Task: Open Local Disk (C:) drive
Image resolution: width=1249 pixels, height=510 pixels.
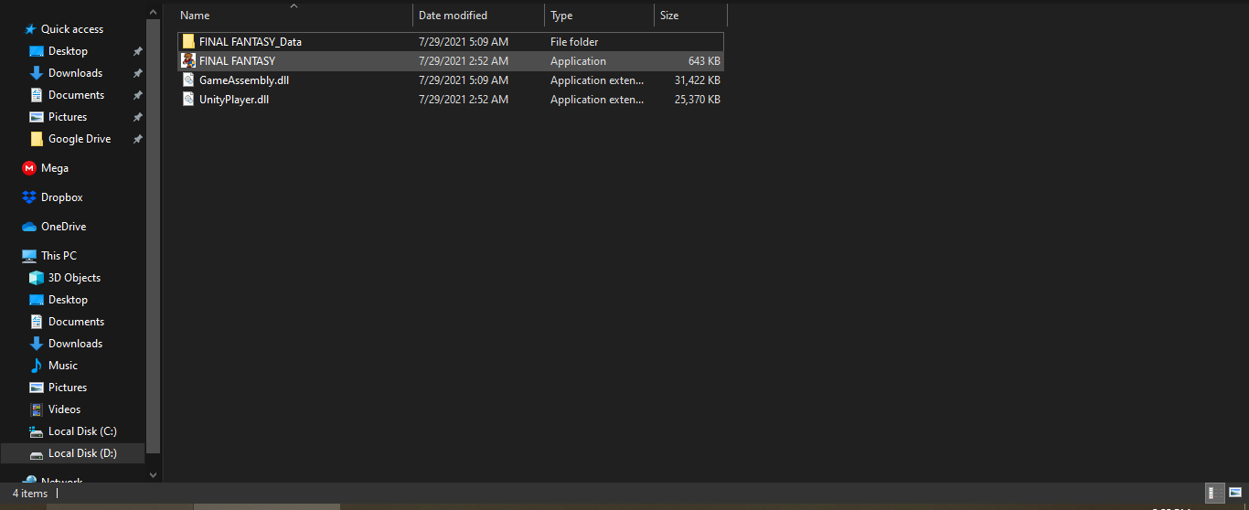Action: click(82, 431)
